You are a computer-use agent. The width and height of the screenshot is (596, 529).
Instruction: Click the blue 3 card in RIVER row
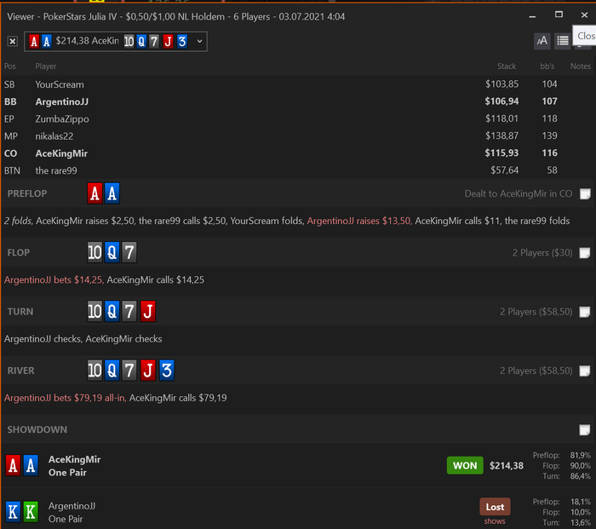coord(167,371)
